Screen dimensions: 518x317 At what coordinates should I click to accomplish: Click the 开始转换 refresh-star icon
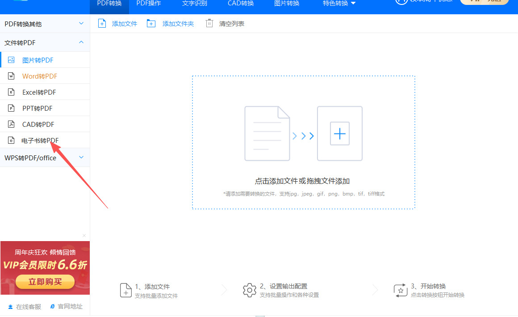(401, 291)
